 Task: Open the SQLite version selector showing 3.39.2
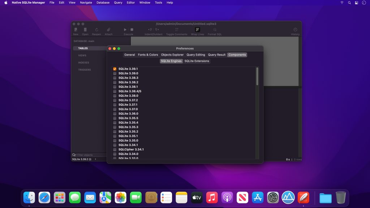coord(84,159)
